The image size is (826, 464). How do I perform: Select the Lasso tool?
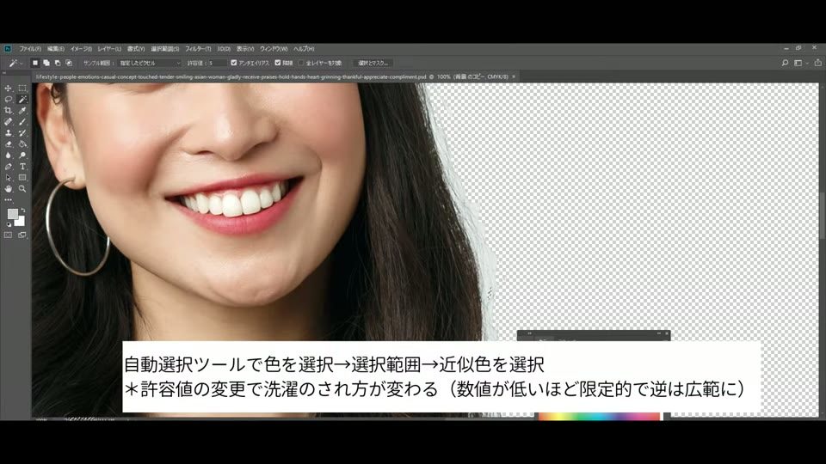point(8,100)
